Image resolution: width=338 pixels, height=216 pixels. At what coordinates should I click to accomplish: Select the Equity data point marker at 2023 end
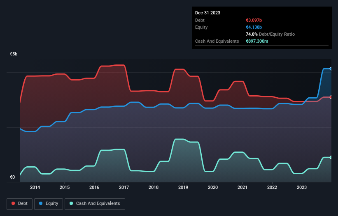[331, 69]
